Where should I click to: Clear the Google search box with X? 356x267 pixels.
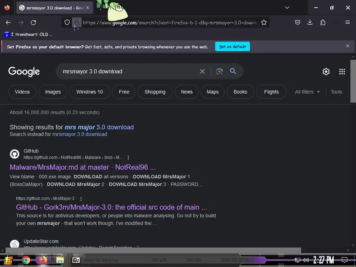[x=202, y=71]
